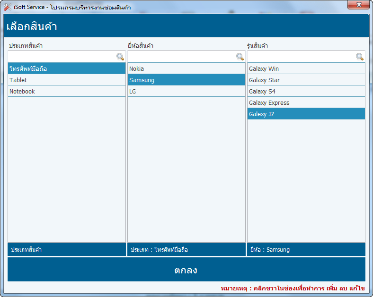
Task: Select Galaxy Star model
Action: (306, 80)
